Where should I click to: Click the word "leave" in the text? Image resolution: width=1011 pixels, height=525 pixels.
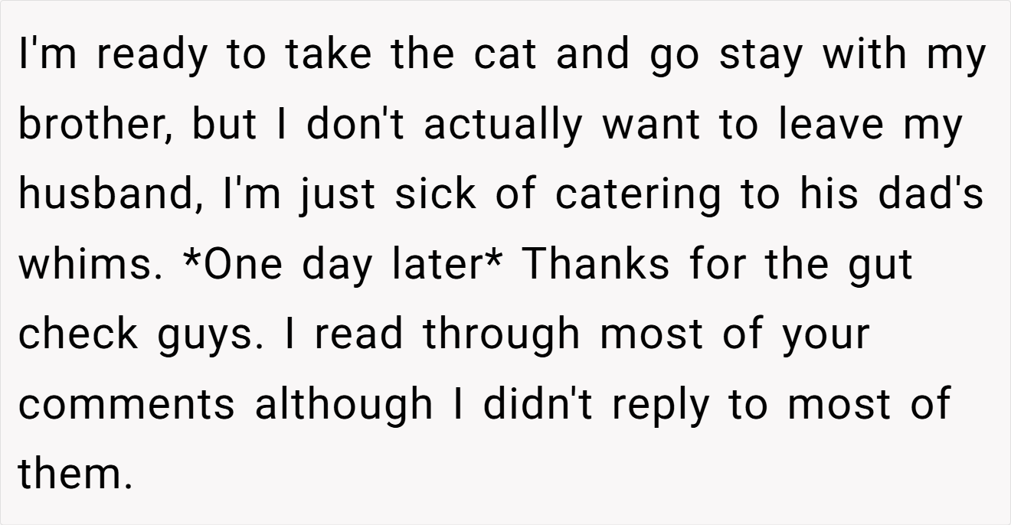[832, 126]
